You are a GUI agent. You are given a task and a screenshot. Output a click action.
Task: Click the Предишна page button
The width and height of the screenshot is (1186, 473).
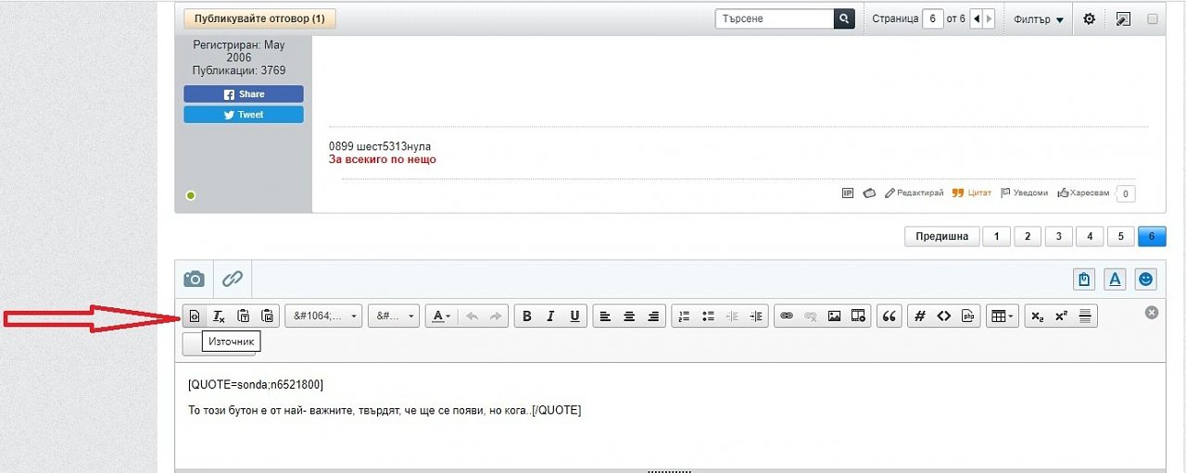941,236
